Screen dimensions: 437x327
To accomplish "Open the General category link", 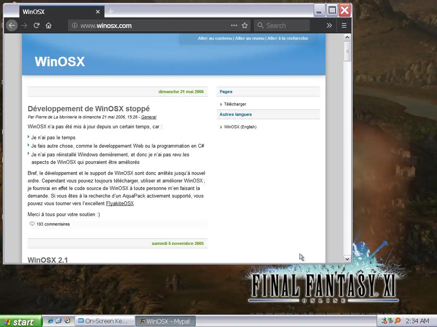I will 149,117.
